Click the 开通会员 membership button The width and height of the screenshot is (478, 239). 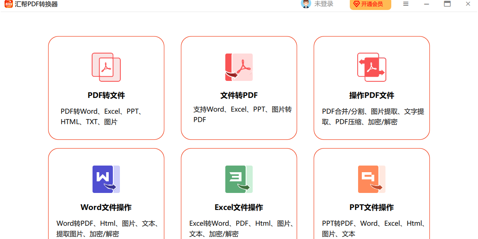click(370, 4)
